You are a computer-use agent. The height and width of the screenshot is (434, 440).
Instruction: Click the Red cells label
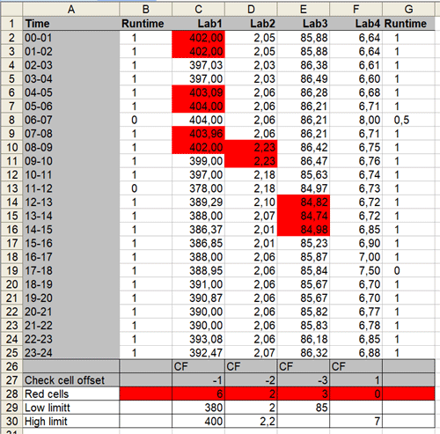pos(71,394)
